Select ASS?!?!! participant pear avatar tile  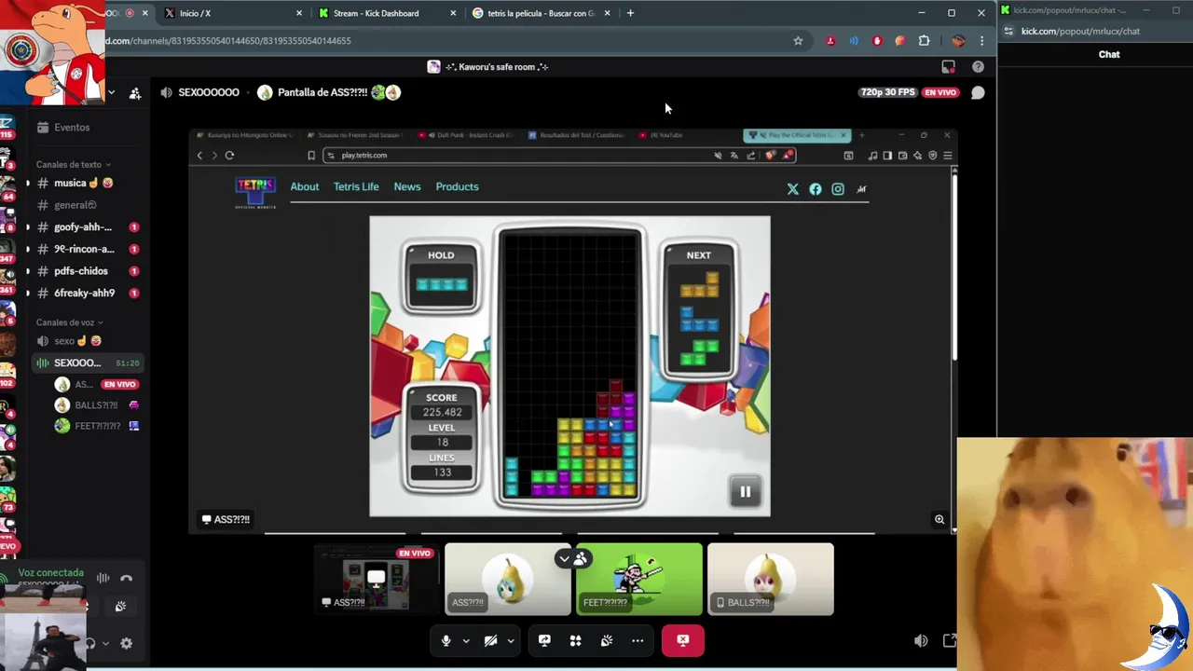[x=508, y=579]
